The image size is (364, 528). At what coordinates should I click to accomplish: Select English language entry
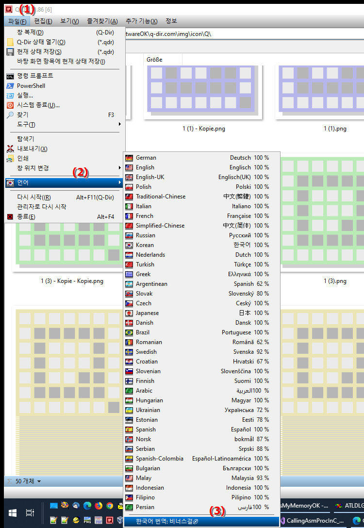(201, 167)
